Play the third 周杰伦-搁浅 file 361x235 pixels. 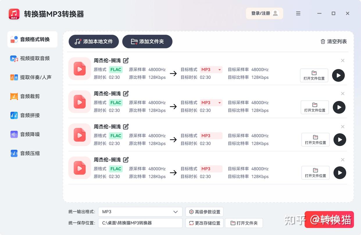pyautogui.click(x=339, y=140)
